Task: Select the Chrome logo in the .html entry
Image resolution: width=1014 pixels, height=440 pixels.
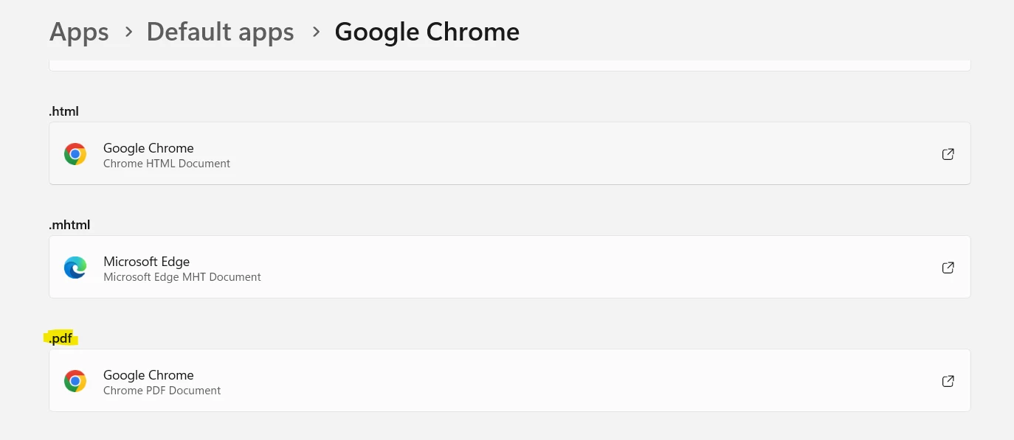Action: tap(75, 153)
